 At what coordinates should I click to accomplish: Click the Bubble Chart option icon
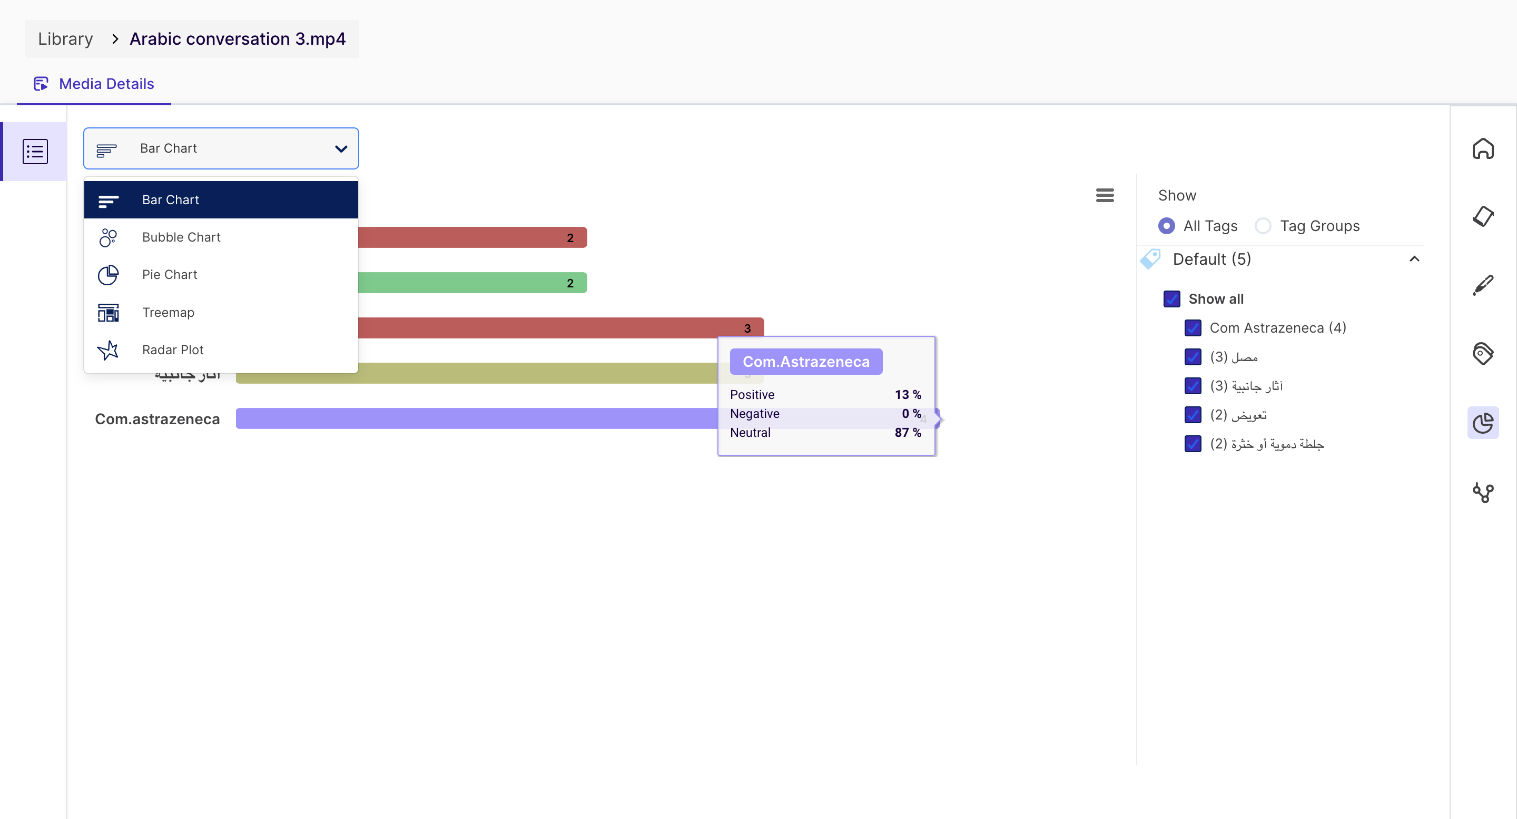(x=109, y=237)
